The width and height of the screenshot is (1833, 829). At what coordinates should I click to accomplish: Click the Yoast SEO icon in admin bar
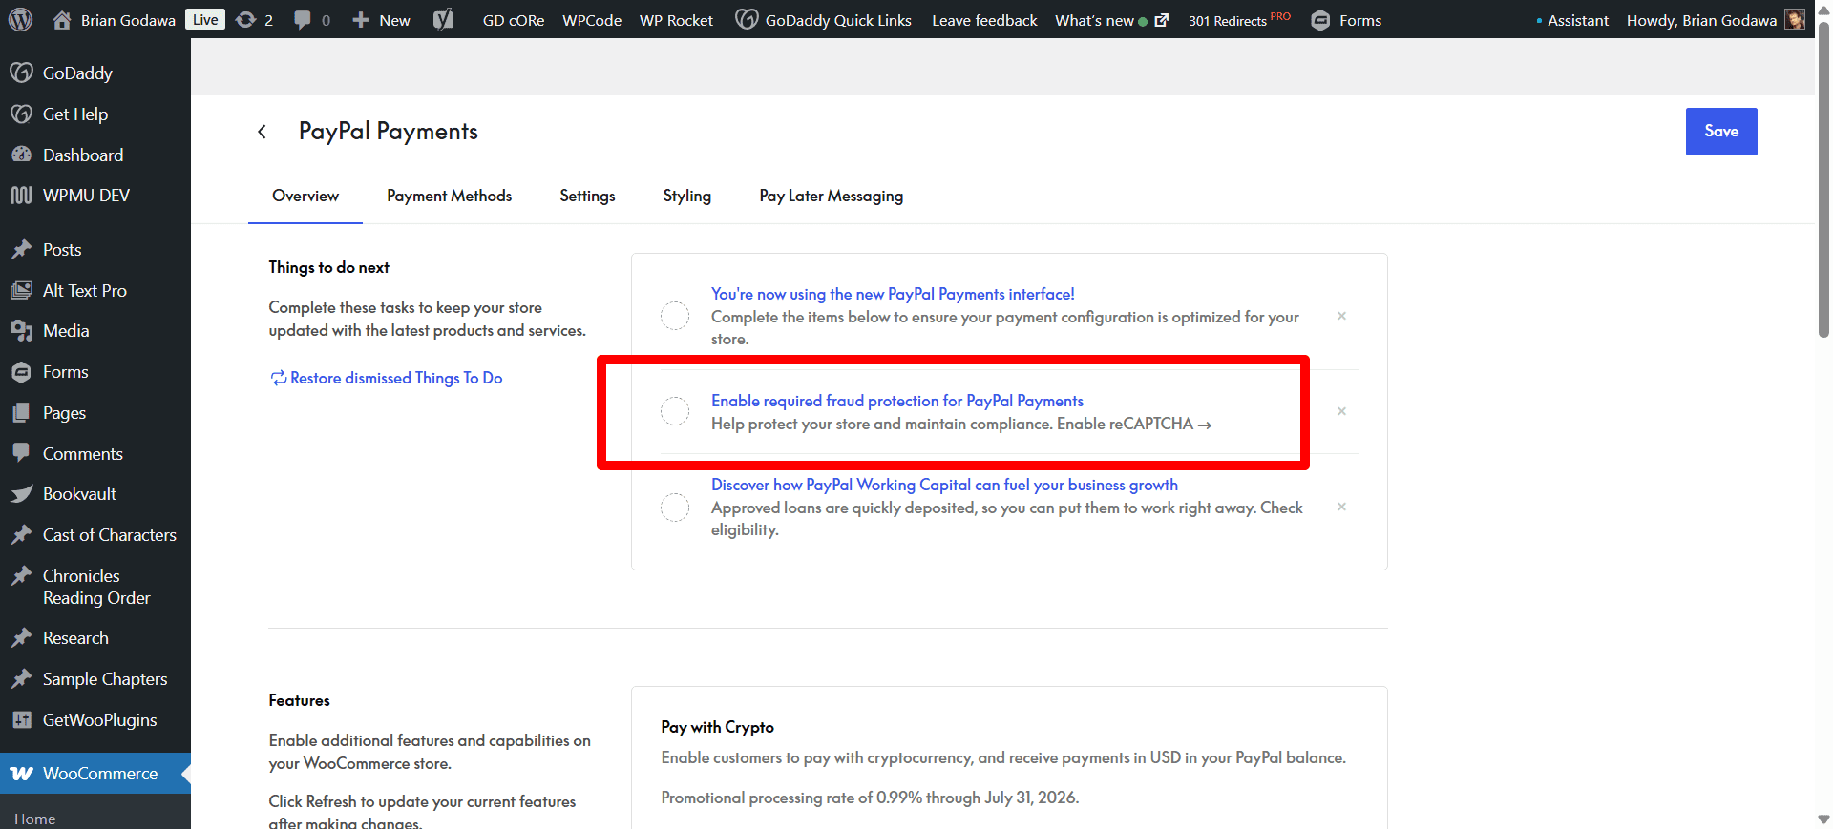pyautogui.click(x=443, y=20)
